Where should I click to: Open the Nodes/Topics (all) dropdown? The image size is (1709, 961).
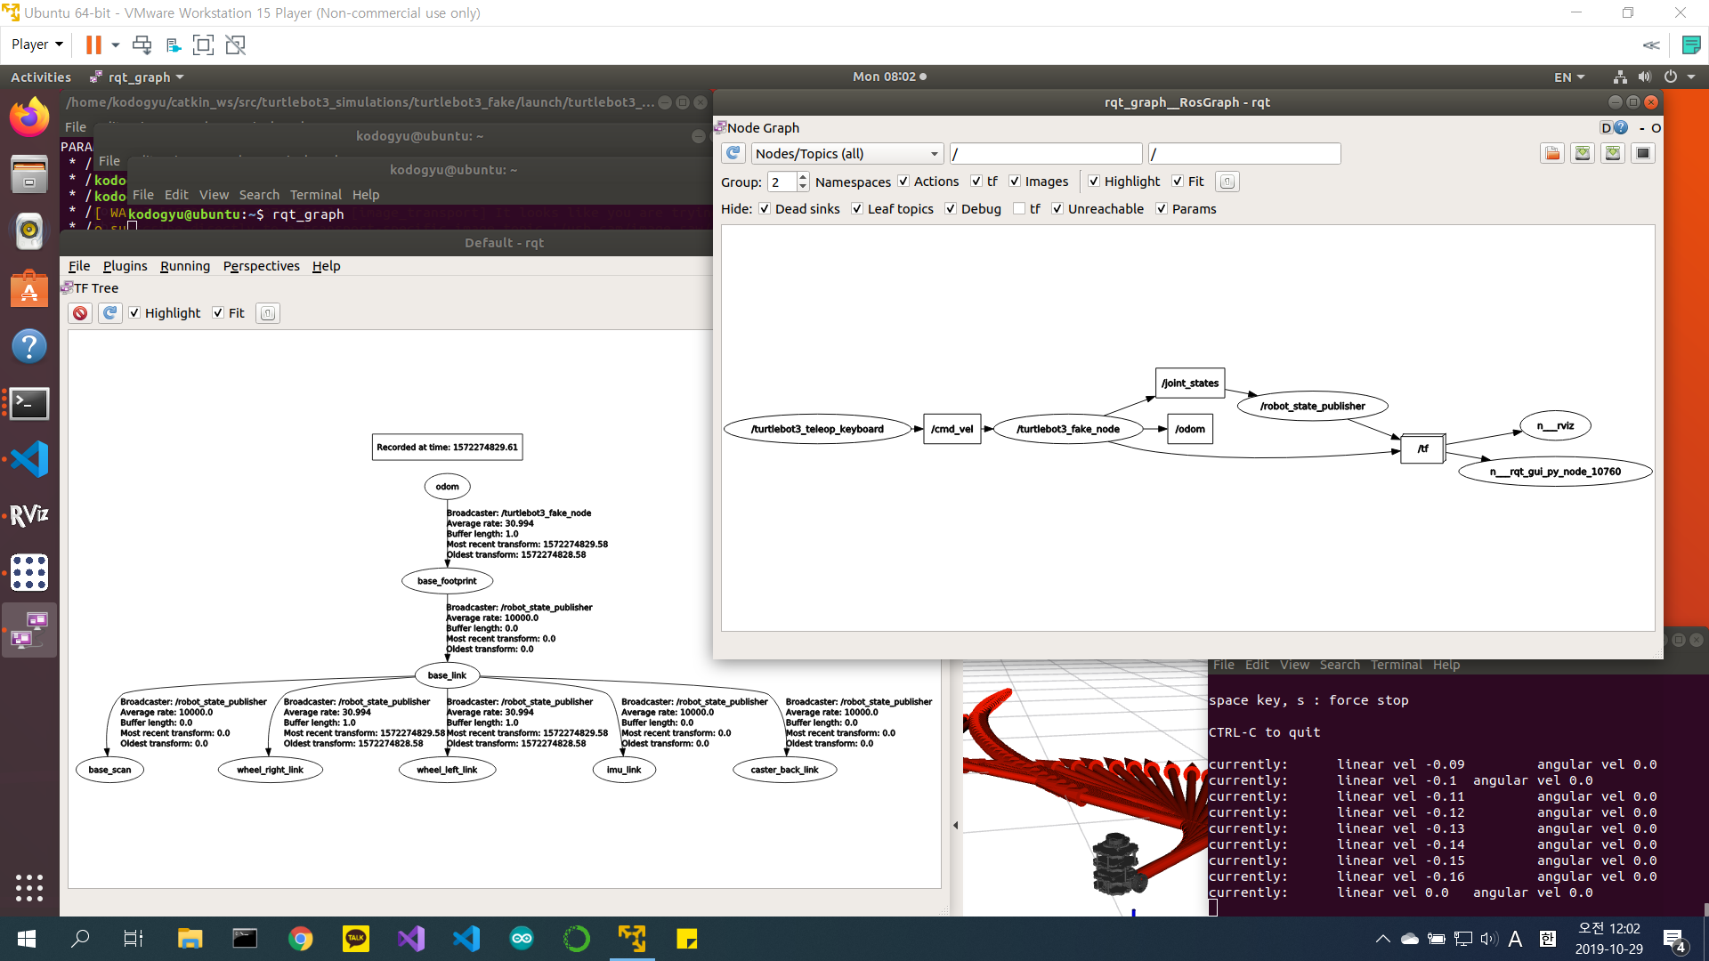click(846, 153)
